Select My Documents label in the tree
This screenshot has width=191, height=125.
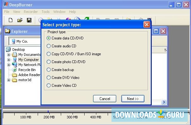click(29, 55)
